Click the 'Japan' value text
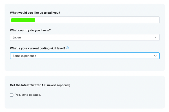Image resolution: width=169 pixels, height=112 pixels. point(17,37)
